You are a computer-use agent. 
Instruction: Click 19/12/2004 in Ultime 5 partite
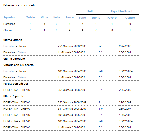tap(126, 121)
